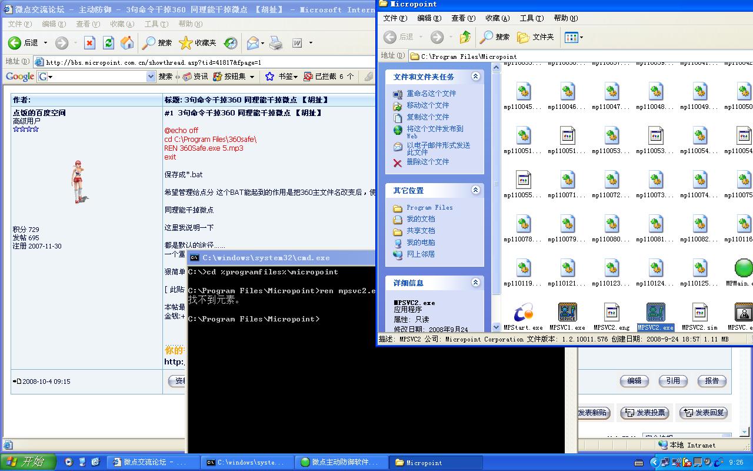Viewport: 753px width, 471px height.
Task: Open Back button history dropdown arrow in IE
Action: coord(45,42)
